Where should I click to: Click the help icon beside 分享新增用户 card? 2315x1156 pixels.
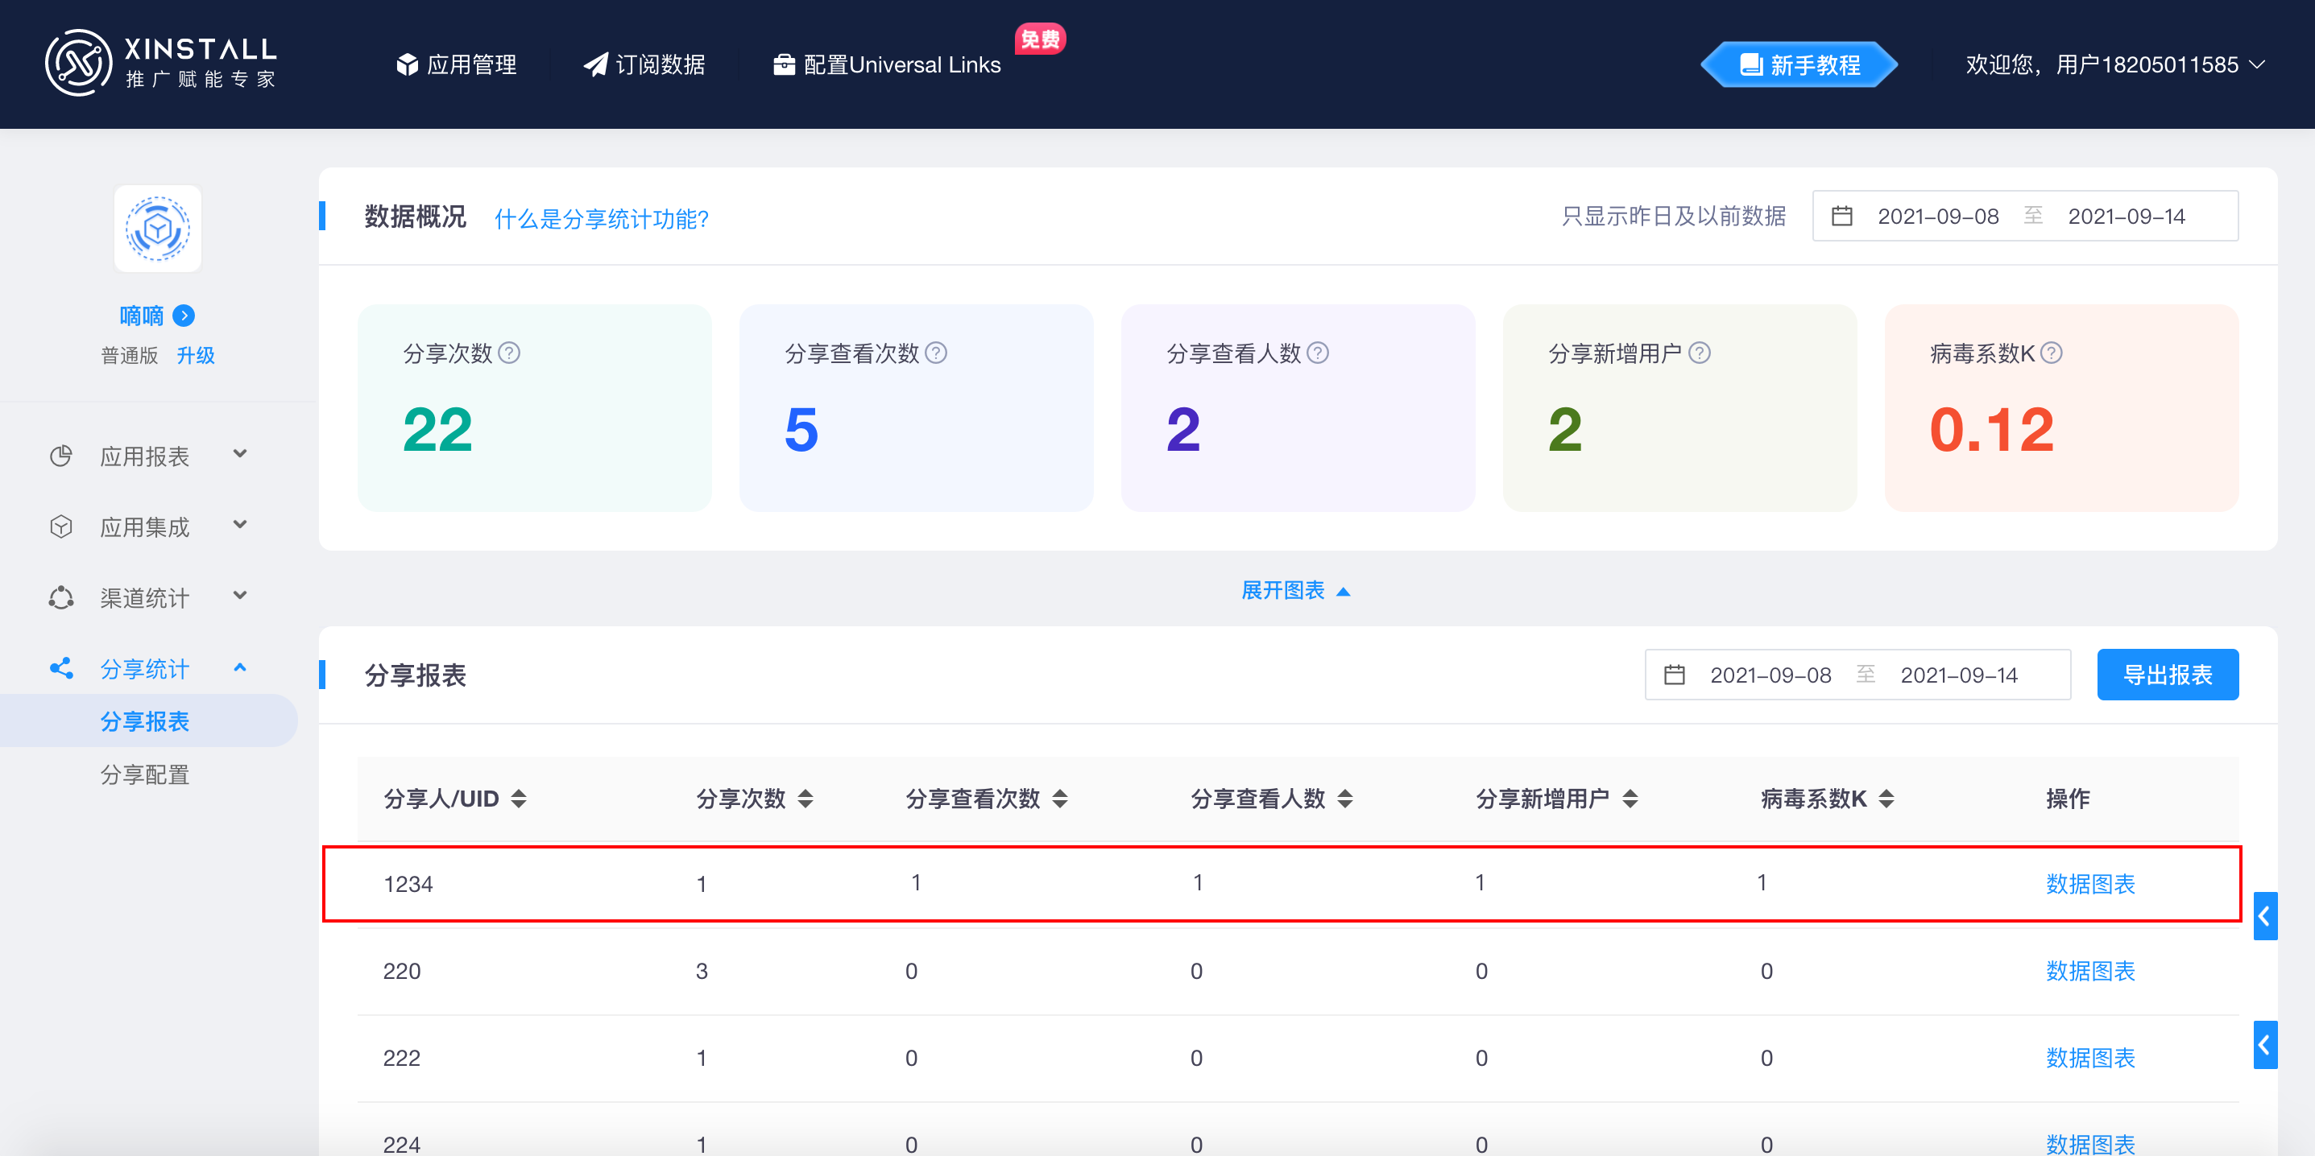[x=1699, y=353]
